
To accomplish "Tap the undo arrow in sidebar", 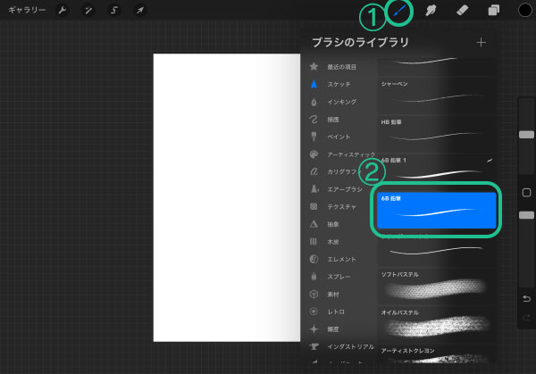I will [526, 299].
